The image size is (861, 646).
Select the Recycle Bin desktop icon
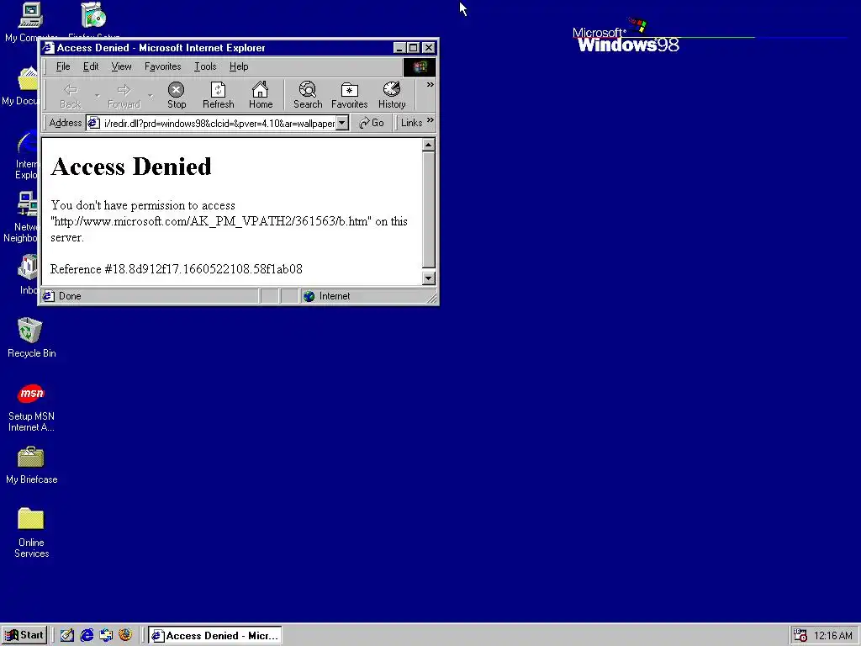[31, 338]
